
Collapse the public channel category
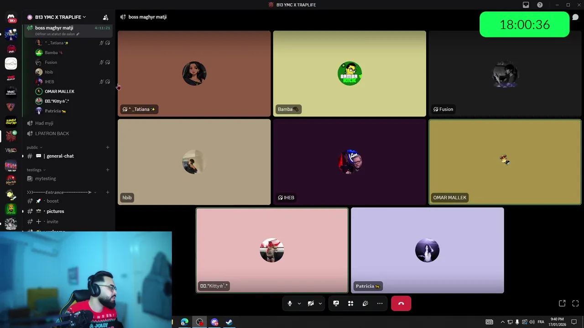click(x=34, y=147)
